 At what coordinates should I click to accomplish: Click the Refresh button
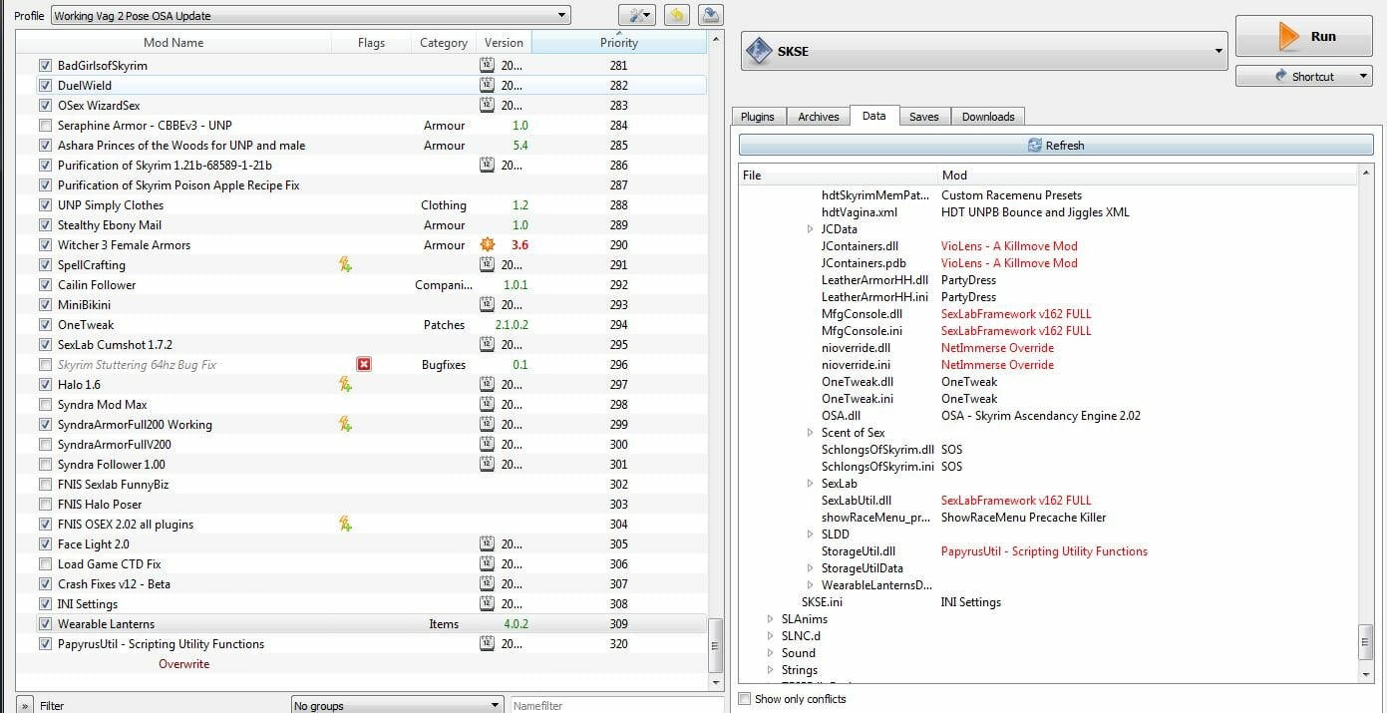[x=1056, y=146]
